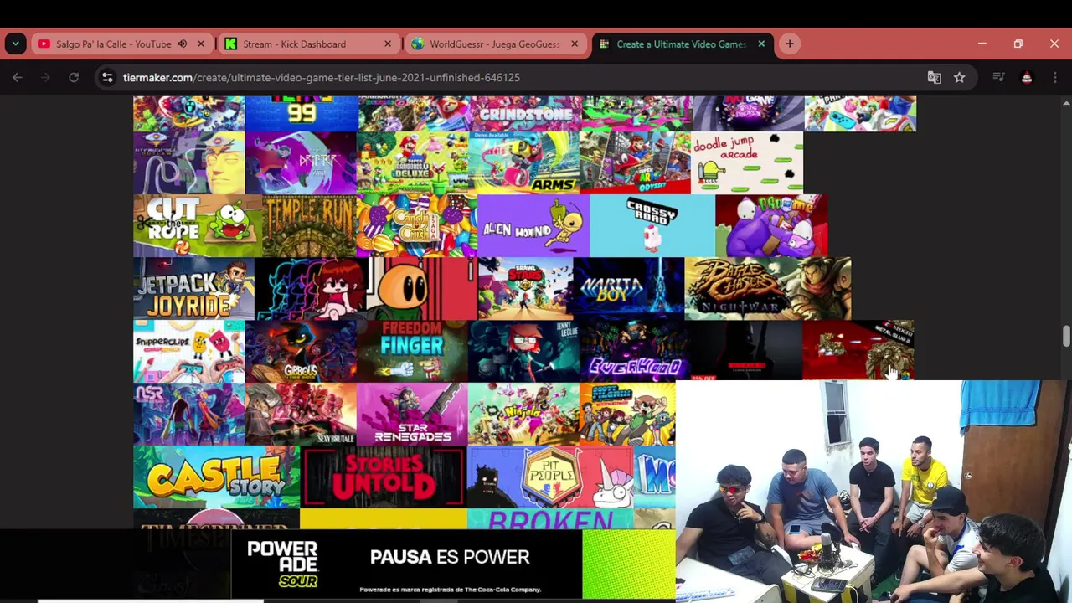Select the Castle Story tile
This screenshot has width=1072, height=603.
216,477
